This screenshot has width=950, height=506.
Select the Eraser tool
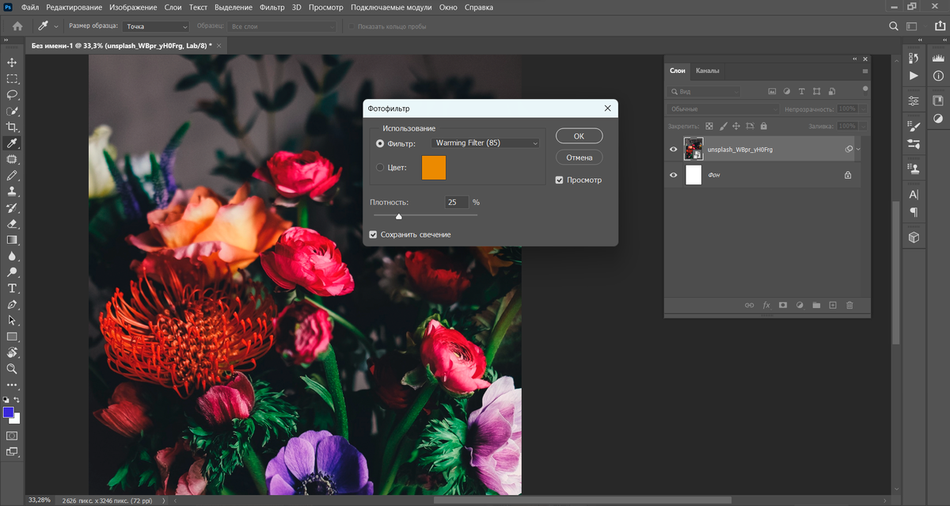click(x=12, y=223)
